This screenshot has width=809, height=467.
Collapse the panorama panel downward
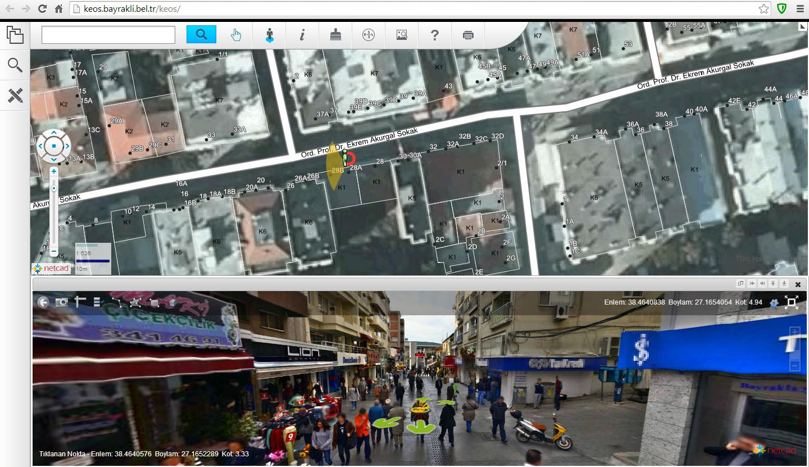[784, 284]
